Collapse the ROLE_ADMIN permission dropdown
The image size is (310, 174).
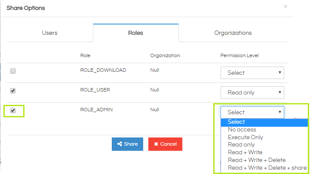point(252,112)
